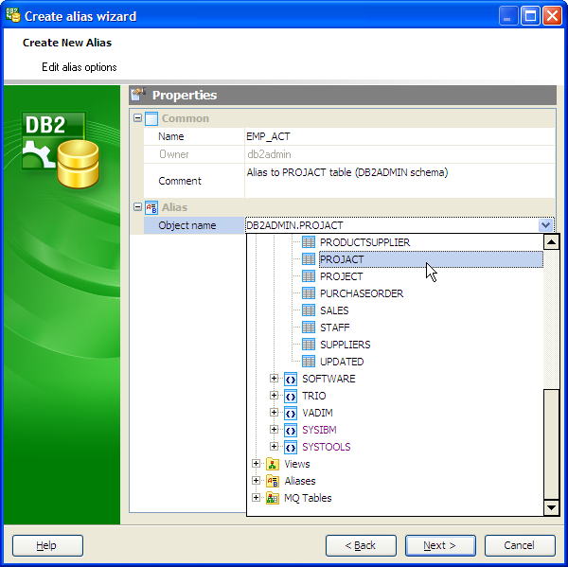Click the scroll down arrow of the list
The image size is (568, 567).
(552, 508)
